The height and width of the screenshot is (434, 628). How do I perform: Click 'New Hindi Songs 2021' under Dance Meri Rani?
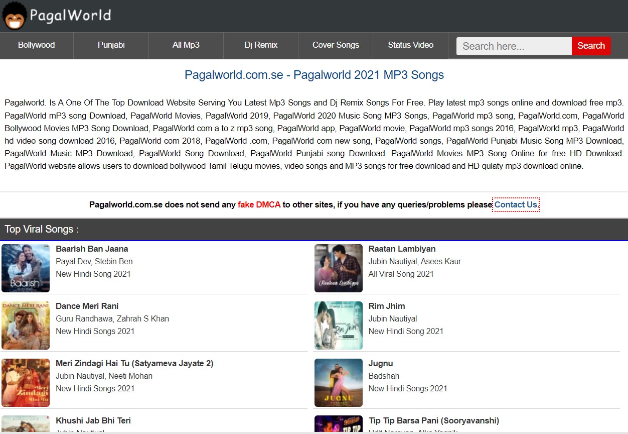95,331
